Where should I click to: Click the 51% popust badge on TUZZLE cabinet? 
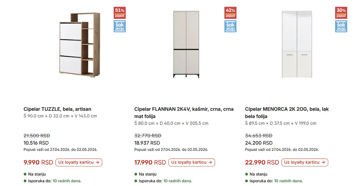pos(119,13)
